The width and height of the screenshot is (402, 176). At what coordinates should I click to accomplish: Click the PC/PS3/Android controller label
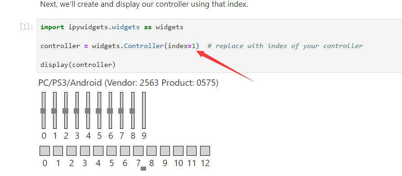129,83
